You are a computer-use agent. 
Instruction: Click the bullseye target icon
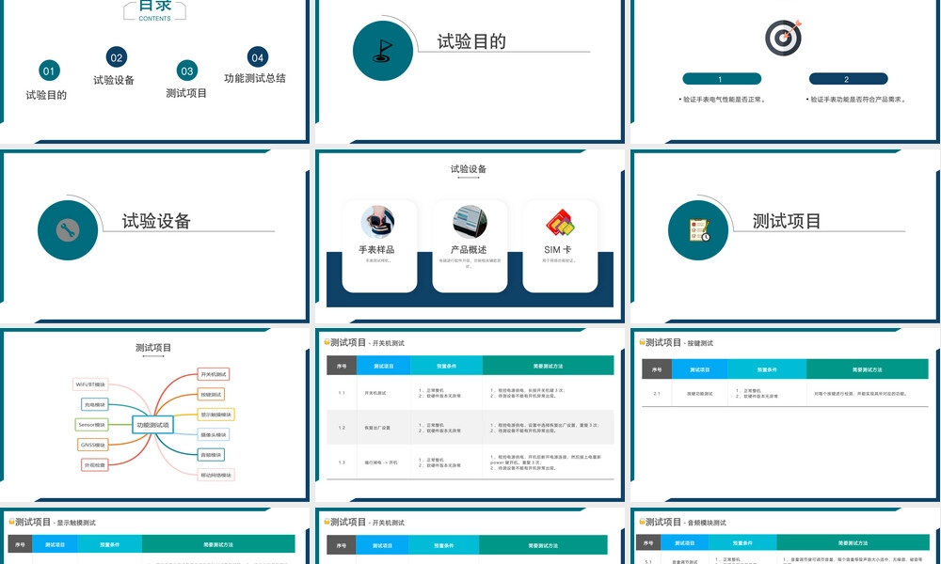pos(783,38)
